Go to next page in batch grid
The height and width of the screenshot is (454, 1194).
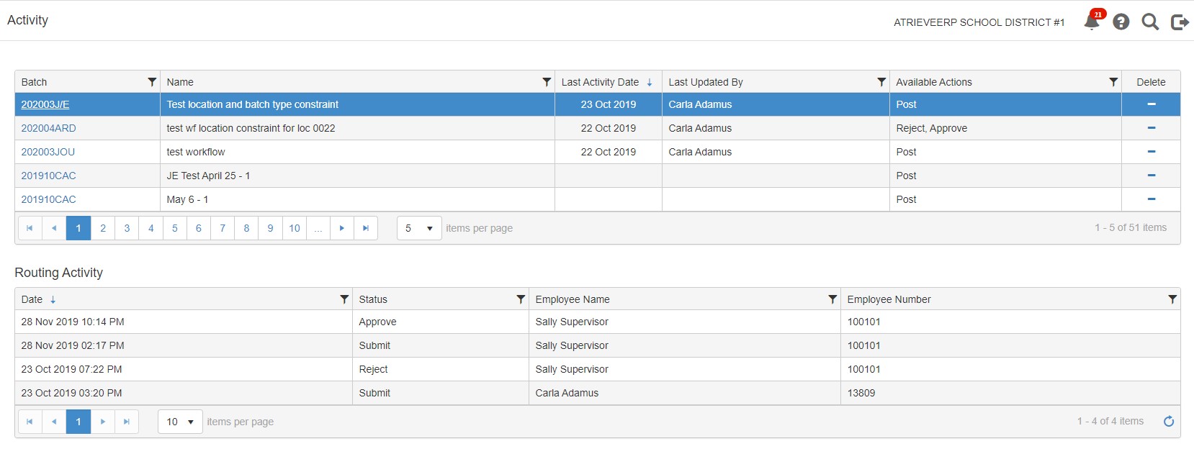click(342, 228)
